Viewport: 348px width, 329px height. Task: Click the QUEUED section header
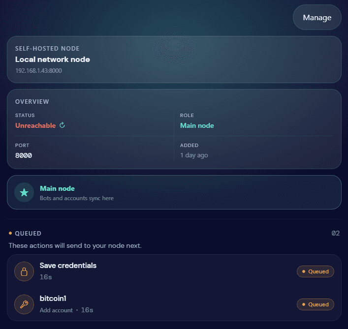click(28, 234)
